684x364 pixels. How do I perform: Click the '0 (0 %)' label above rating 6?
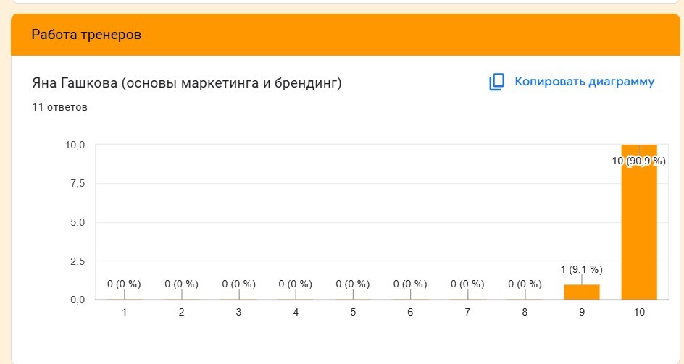pos(410,284)
